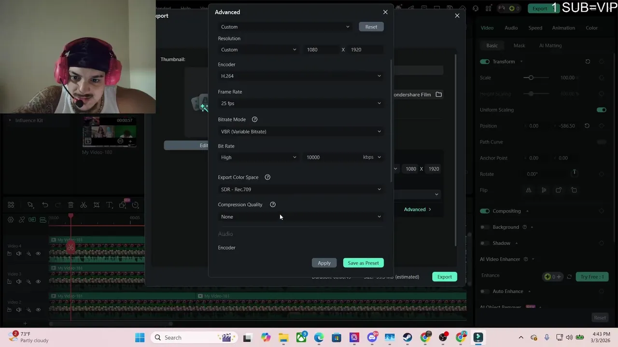Mute the Video 4 track

pyautogui.click(x=19, y=254)
